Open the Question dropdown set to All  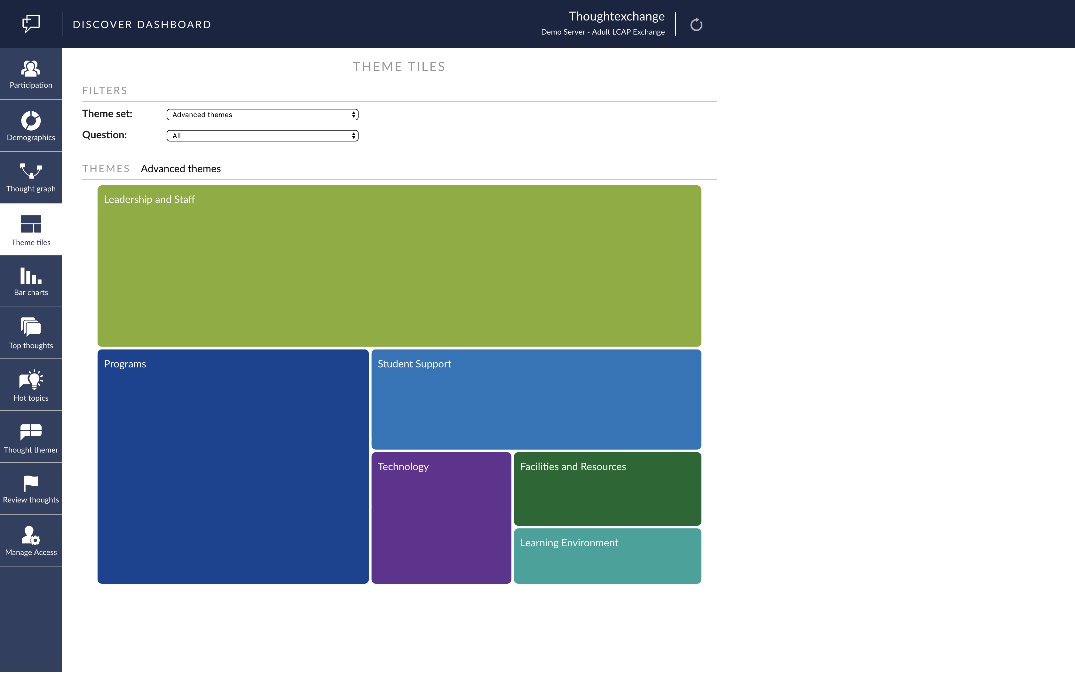262,136
